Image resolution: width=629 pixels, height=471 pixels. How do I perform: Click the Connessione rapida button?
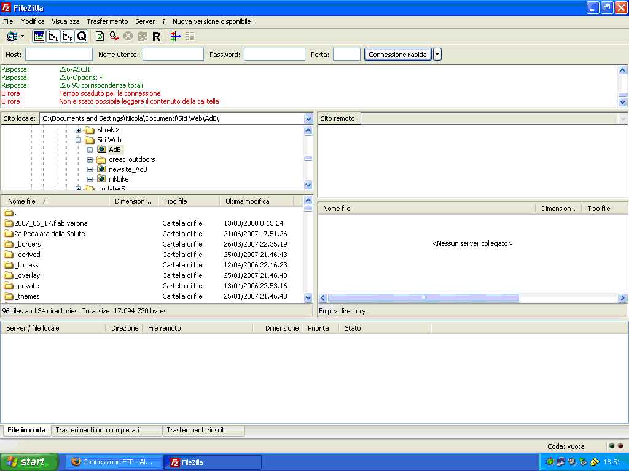point(397,55)
